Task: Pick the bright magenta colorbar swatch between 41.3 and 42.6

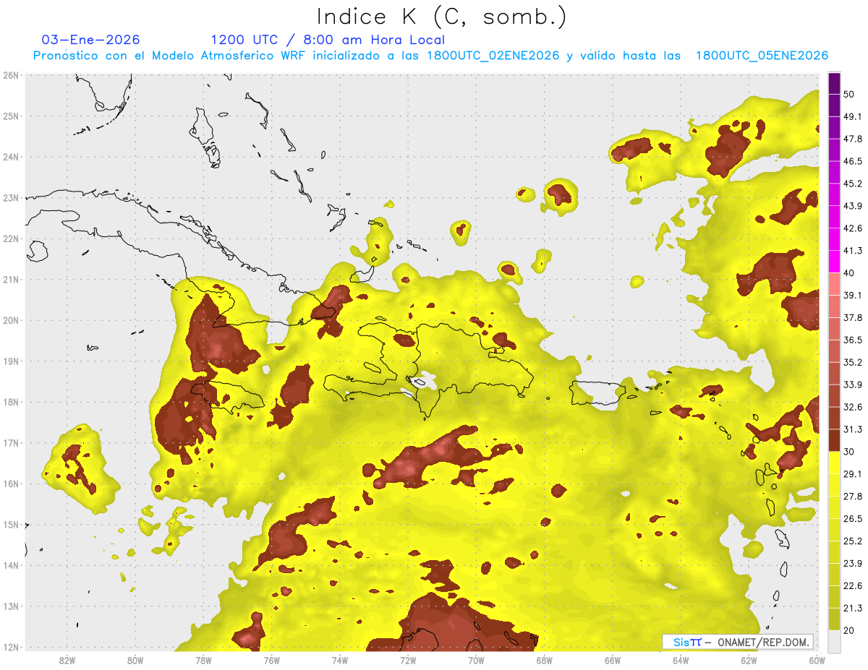Action: 834,239
